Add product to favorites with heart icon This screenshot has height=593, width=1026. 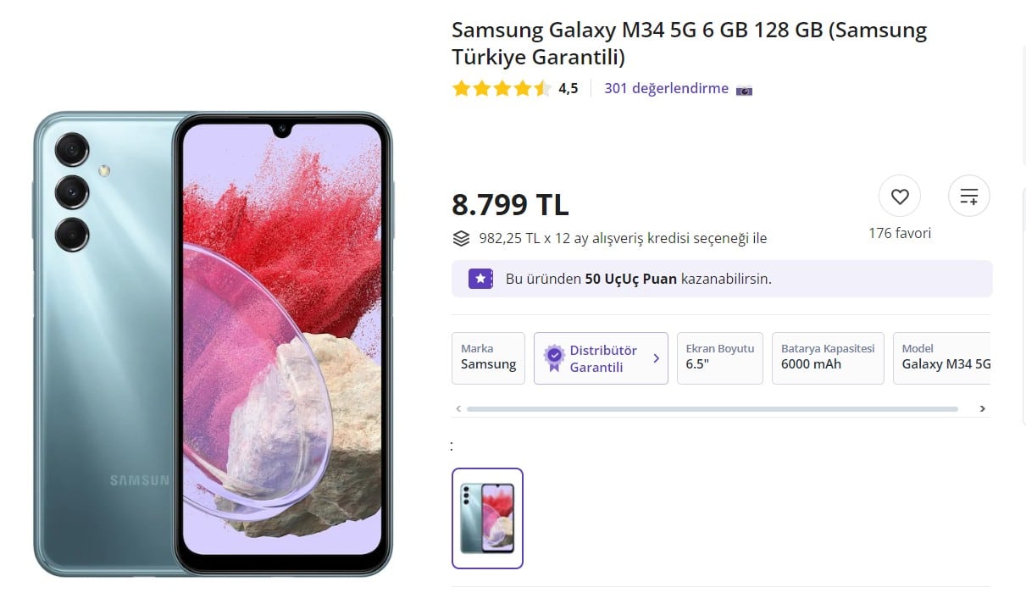pyautogui.click(x=900, y=197)
